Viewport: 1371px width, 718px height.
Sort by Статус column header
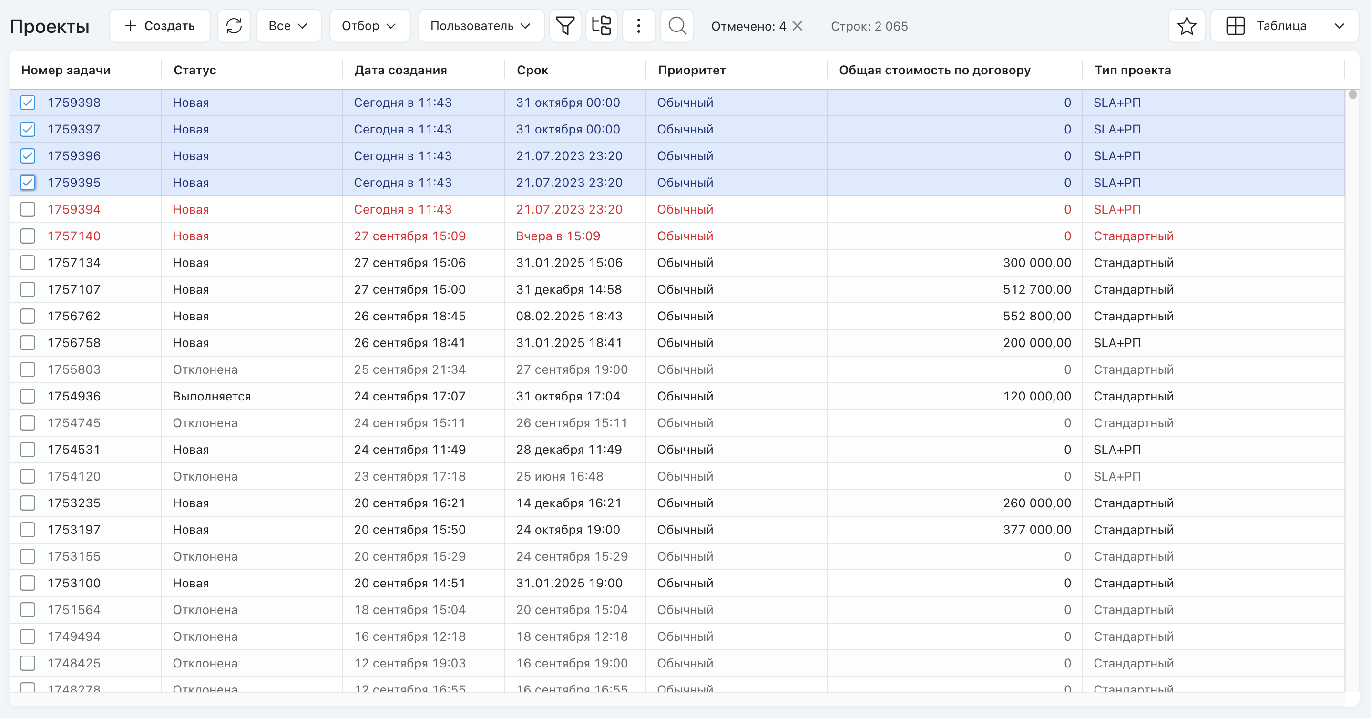195,70
